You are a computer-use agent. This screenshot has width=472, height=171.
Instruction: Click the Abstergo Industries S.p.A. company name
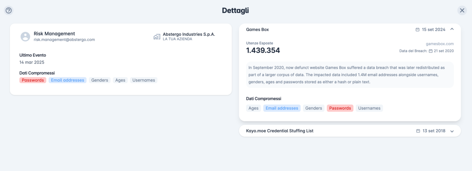click(x=189, y=34)
